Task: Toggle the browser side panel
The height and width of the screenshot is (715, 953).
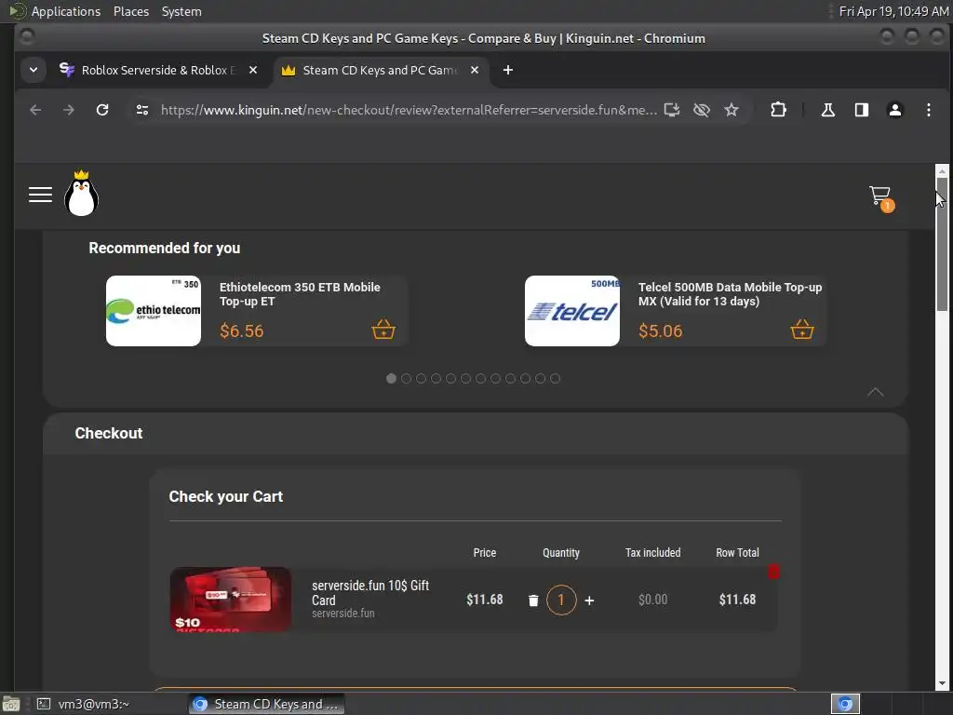Action: pos(861,110)
